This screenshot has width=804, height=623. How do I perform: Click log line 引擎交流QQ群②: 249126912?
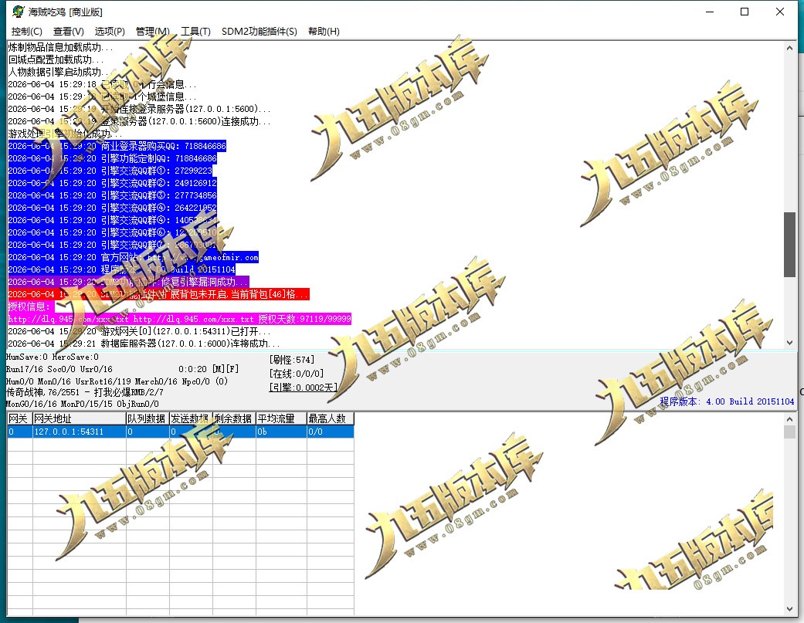pos(112,183)
